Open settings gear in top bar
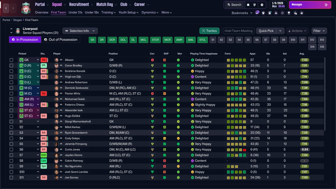 point(262,5)
